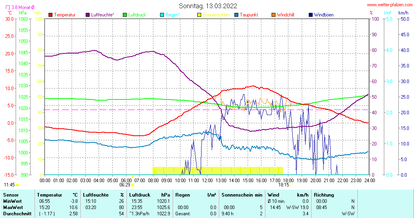Click the 50.0 wind speed axis value
Viewport: 414px width, 218px height.
[405, 19]
